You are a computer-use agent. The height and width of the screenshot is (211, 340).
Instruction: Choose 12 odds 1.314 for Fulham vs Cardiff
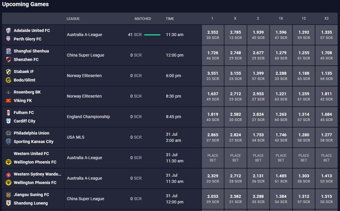[x=304, y=117]
